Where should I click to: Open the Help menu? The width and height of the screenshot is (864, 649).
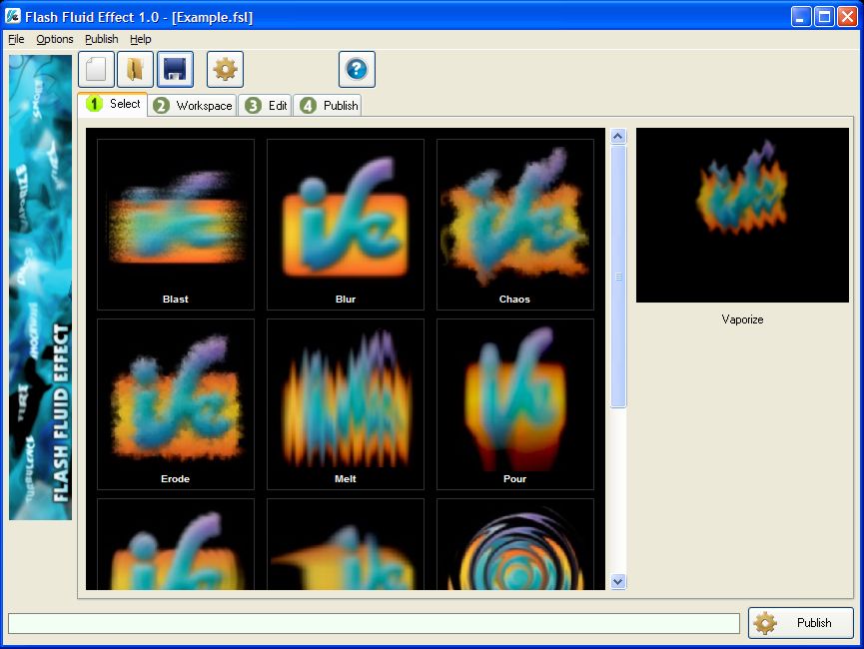(141, 39)
